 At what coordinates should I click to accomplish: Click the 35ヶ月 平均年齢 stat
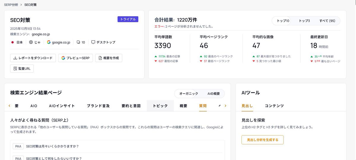click(322, 56)
